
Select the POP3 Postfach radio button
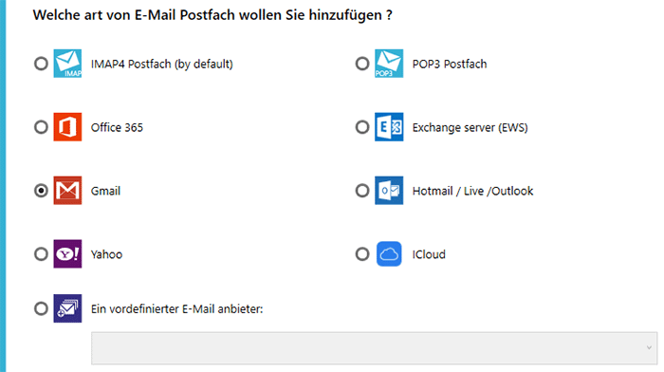(362, 64)
